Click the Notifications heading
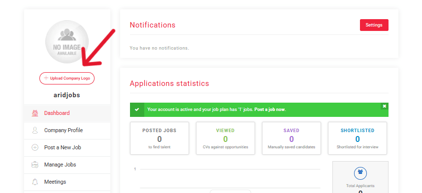This screenshot has height=193, width=422. [153, 25]
